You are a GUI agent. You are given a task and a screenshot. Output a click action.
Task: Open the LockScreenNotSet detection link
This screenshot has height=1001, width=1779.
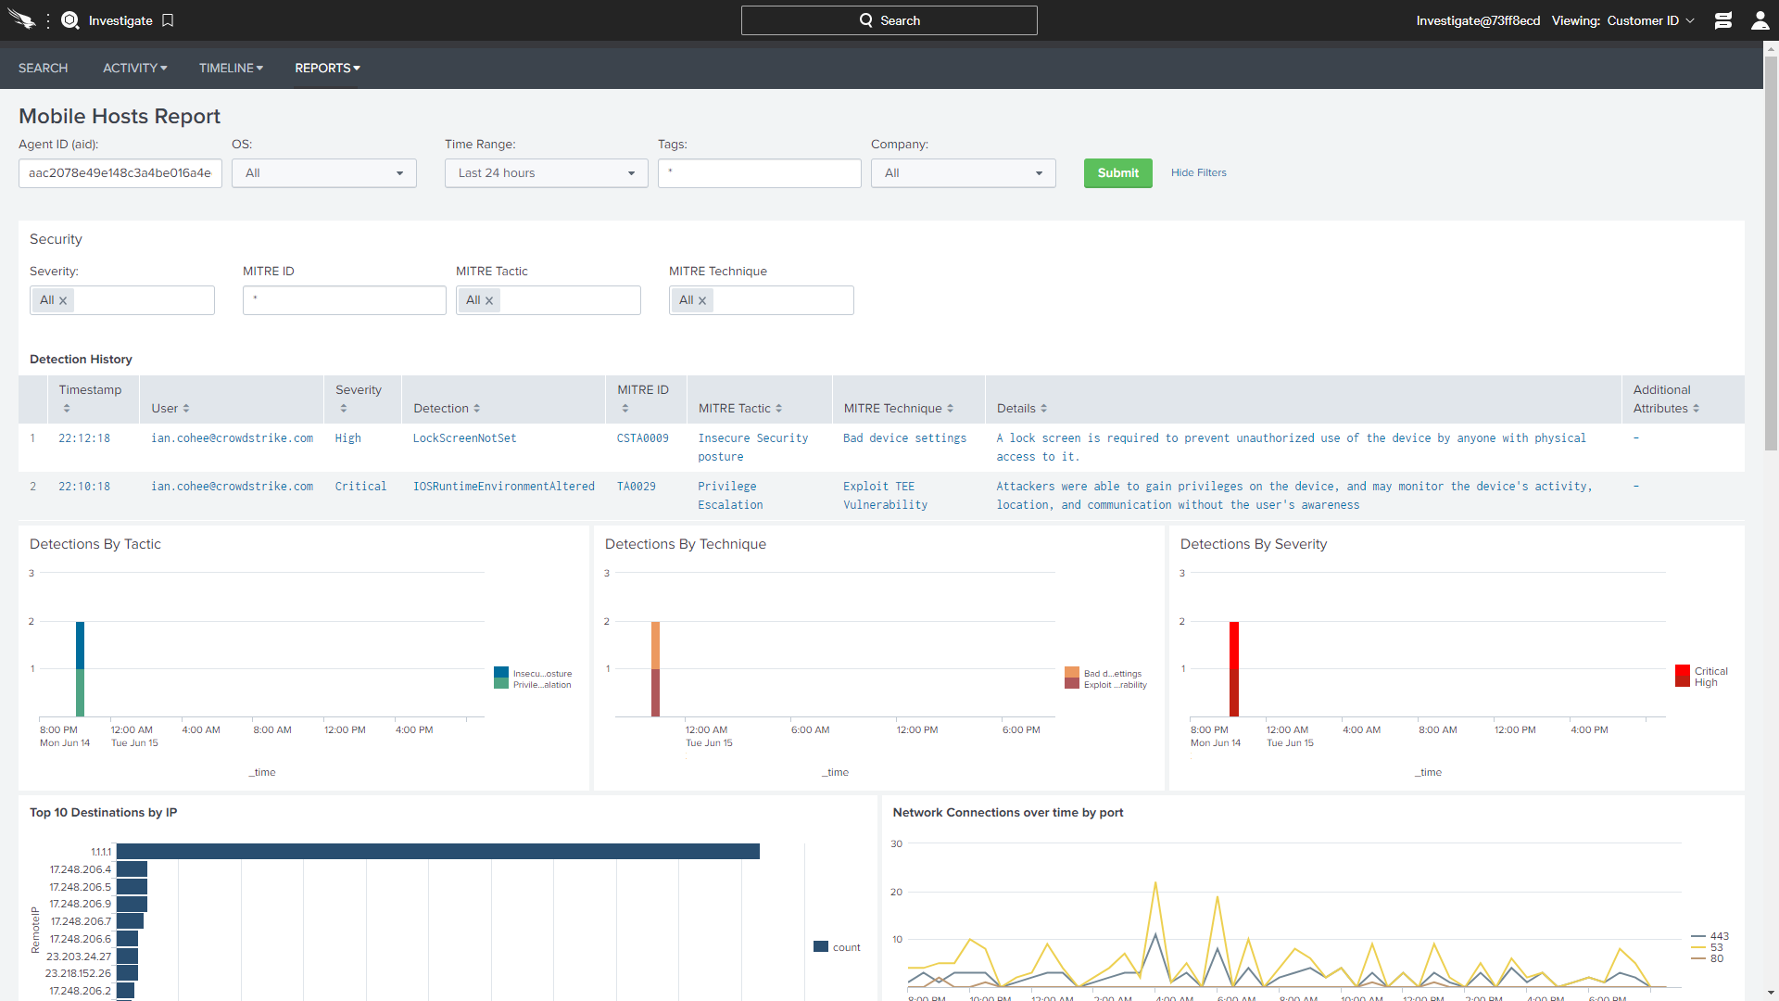[465, 438]
